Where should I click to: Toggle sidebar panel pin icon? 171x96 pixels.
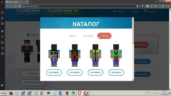(x=2, y=85)
